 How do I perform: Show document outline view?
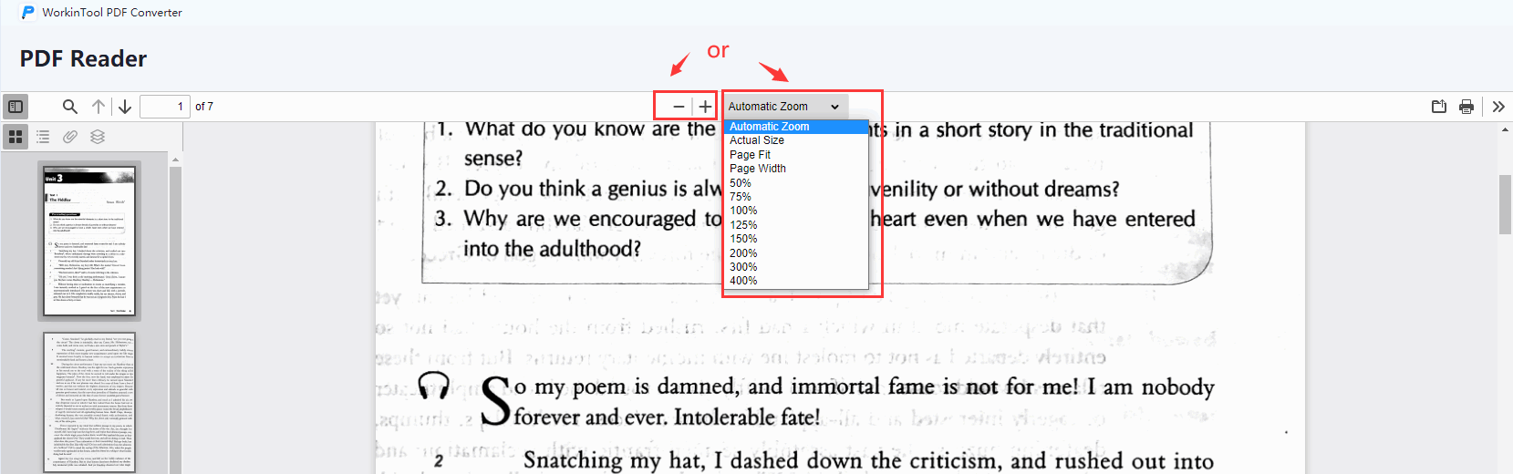(43, 137)
